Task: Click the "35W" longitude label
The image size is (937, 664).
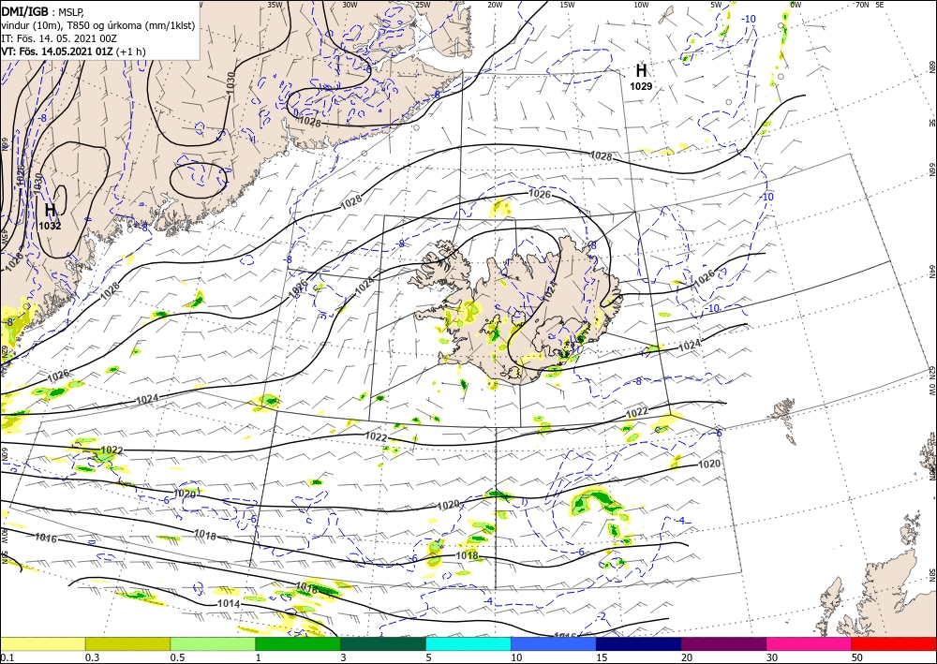Action: click(x=275, y=4)
